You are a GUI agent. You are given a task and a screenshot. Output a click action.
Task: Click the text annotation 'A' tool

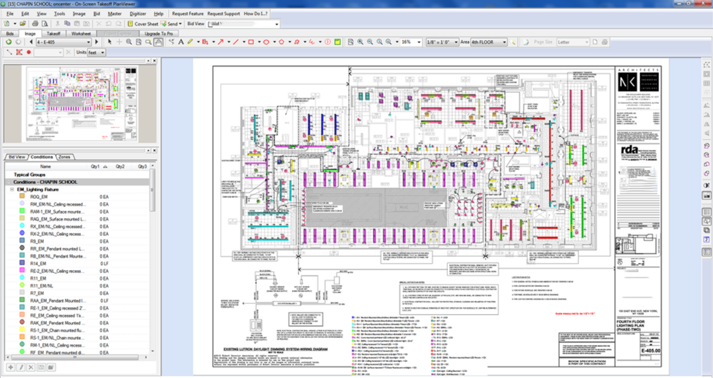[181, 42]
